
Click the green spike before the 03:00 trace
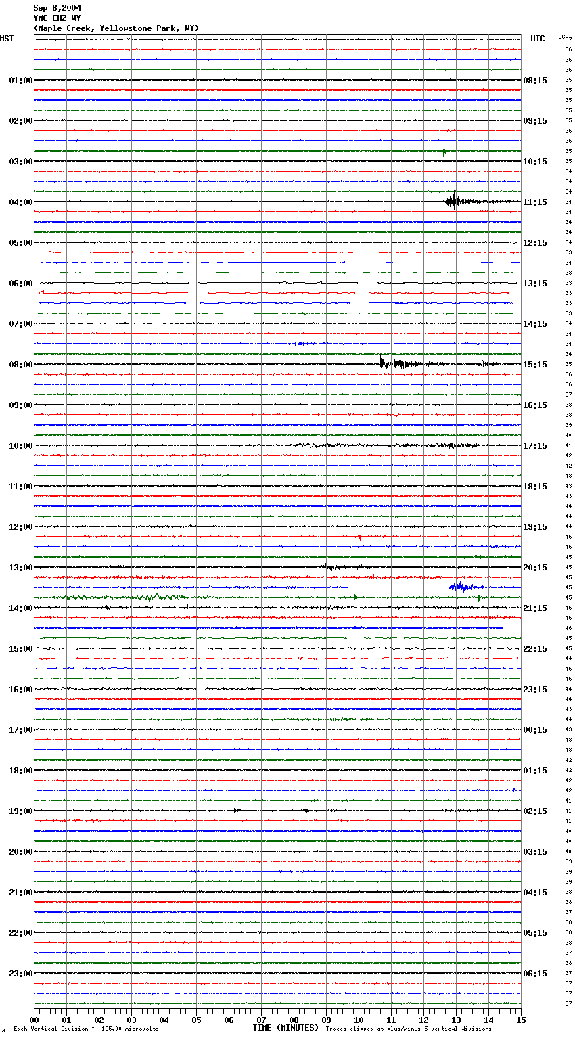444,152
